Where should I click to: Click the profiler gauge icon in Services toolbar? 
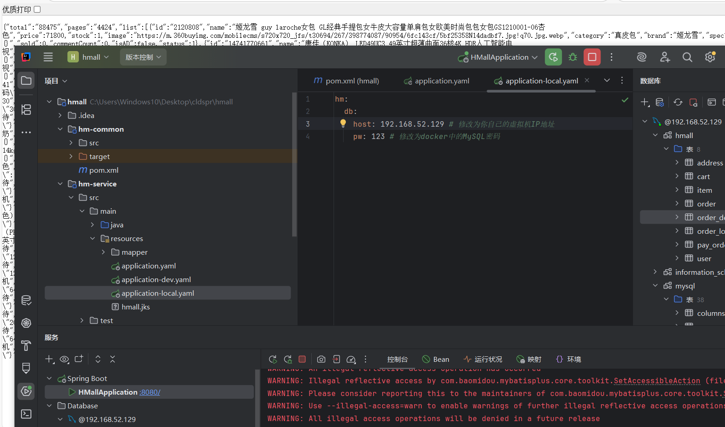click(x=351, y=359)
